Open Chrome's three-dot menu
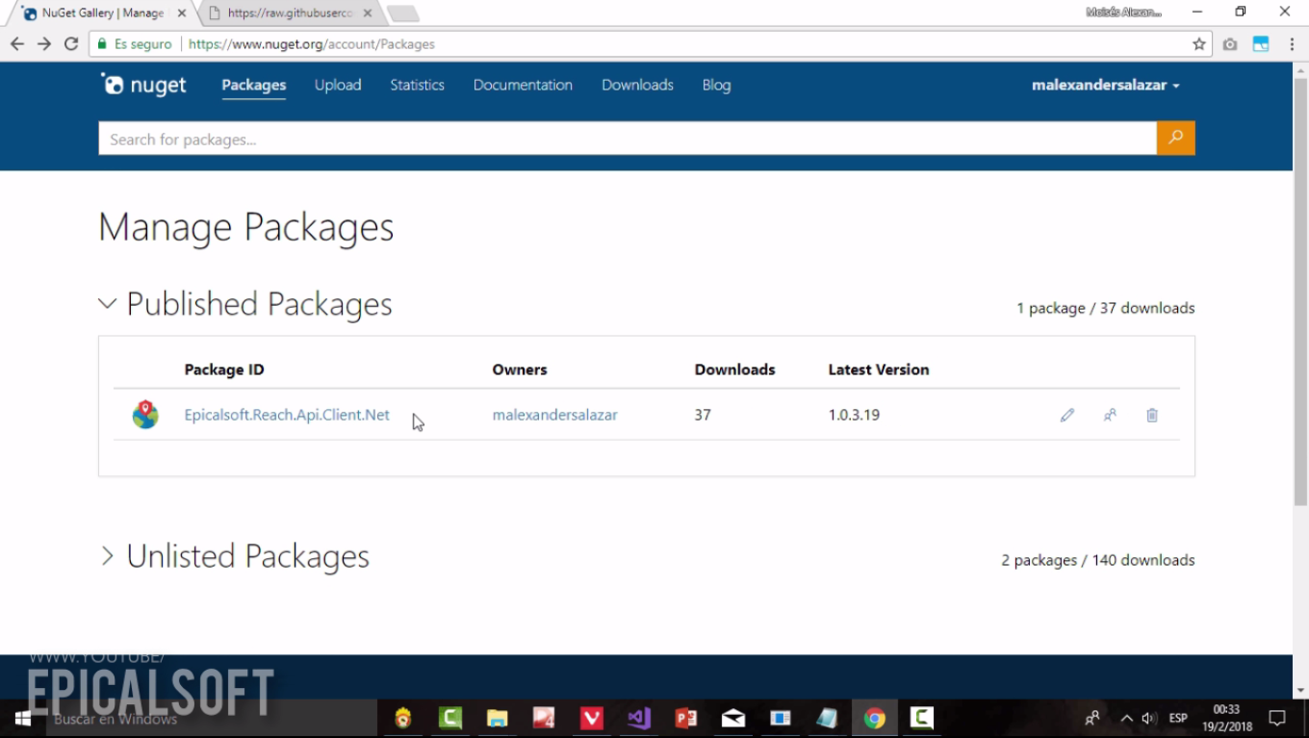The image size is (1309, 738). [x=1293, y=43]
